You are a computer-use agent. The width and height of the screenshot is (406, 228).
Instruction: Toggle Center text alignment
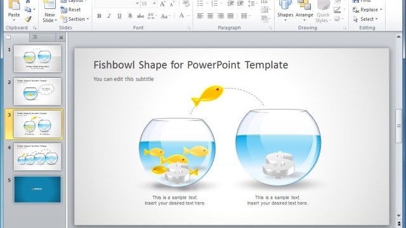click(x=210, y=16)
